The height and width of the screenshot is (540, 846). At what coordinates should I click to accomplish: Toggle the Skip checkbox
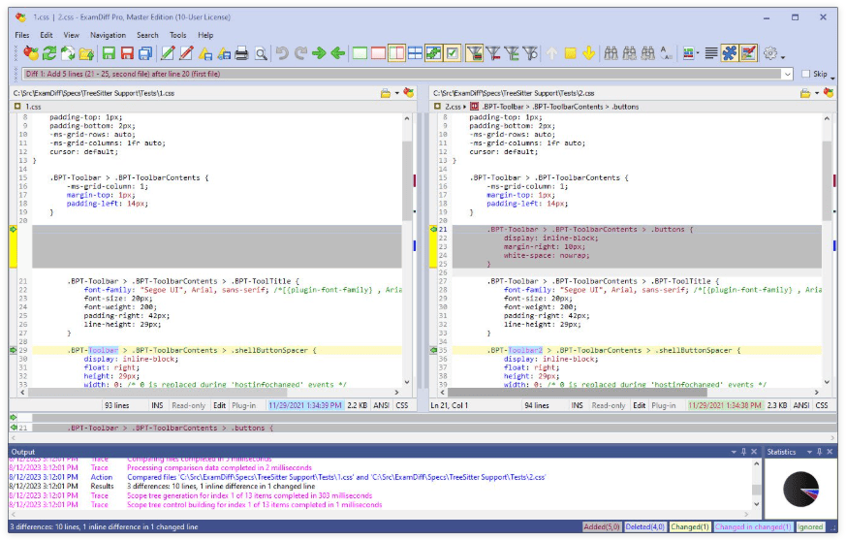tap(806, 74)
